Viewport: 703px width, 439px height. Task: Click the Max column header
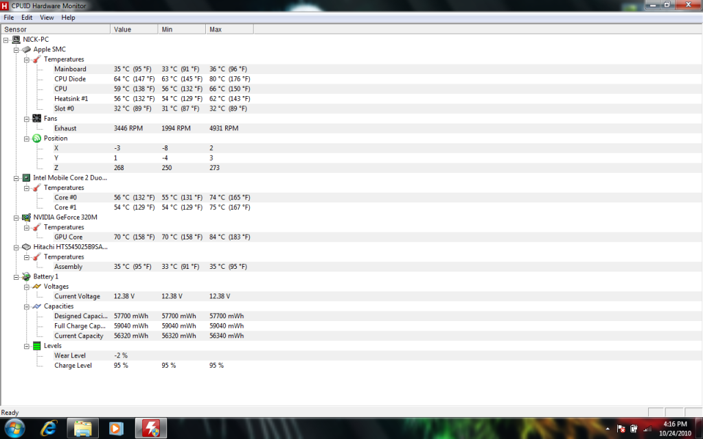229,29
